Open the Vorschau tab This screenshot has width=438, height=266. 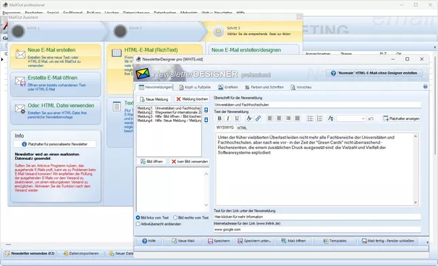(x=301, y=87)
